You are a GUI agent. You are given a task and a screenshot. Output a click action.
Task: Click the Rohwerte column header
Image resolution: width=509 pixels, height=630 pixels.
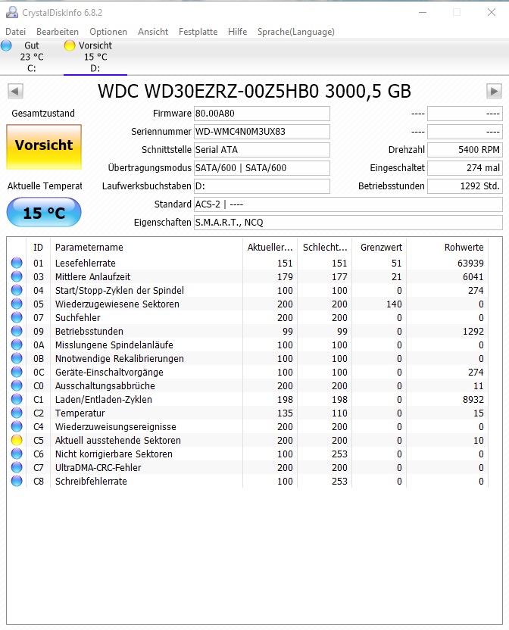click(447, 247)
